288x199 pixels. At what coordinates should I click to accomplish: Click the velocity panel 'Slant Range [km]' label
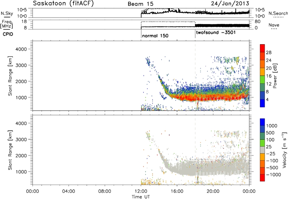[x=10, y=150]
